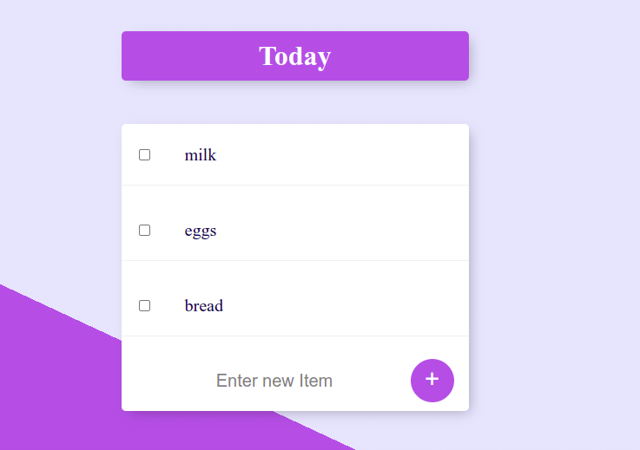Tick the eggs checkbox
Screen dimensions: 640x450
click(x=144, y=231)
